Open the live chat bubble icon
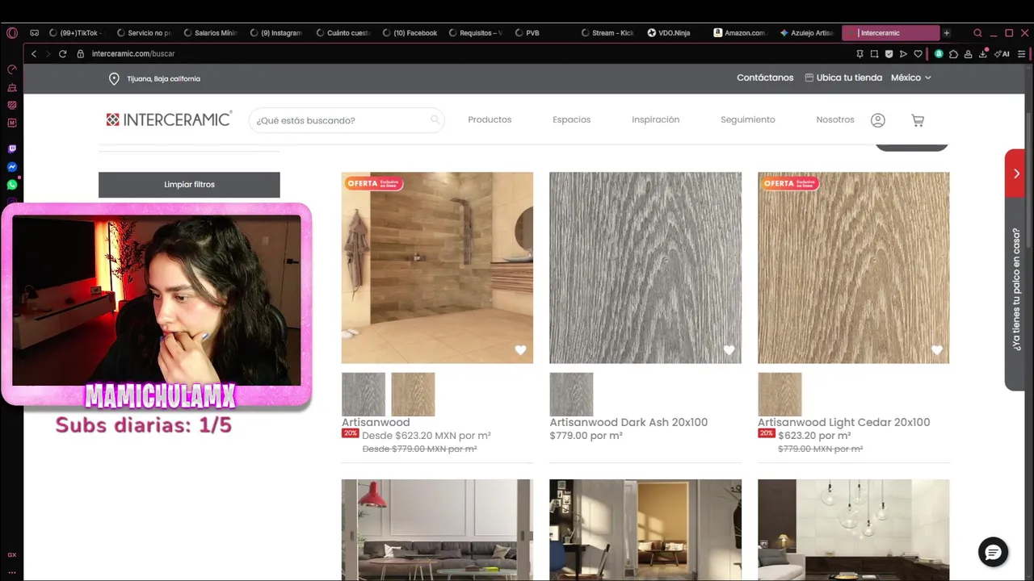 (x=993, y=552)
